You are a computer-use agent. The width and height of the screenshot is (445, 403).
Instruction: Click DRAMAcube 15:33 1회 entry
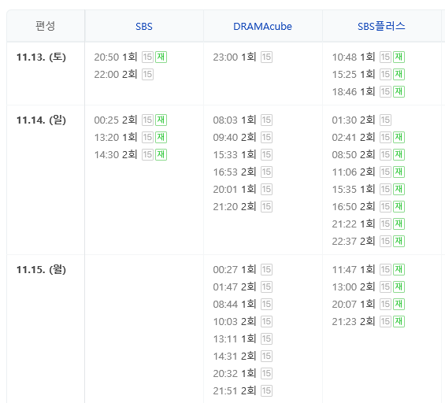click(x=243, y=154)
